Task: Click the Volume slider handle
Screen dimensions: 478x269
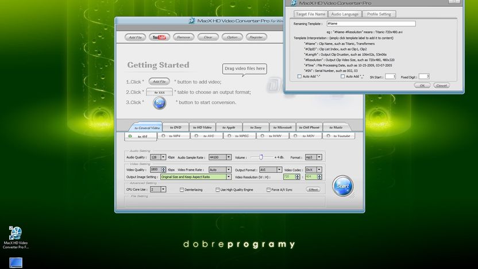Action: [261, 157]
